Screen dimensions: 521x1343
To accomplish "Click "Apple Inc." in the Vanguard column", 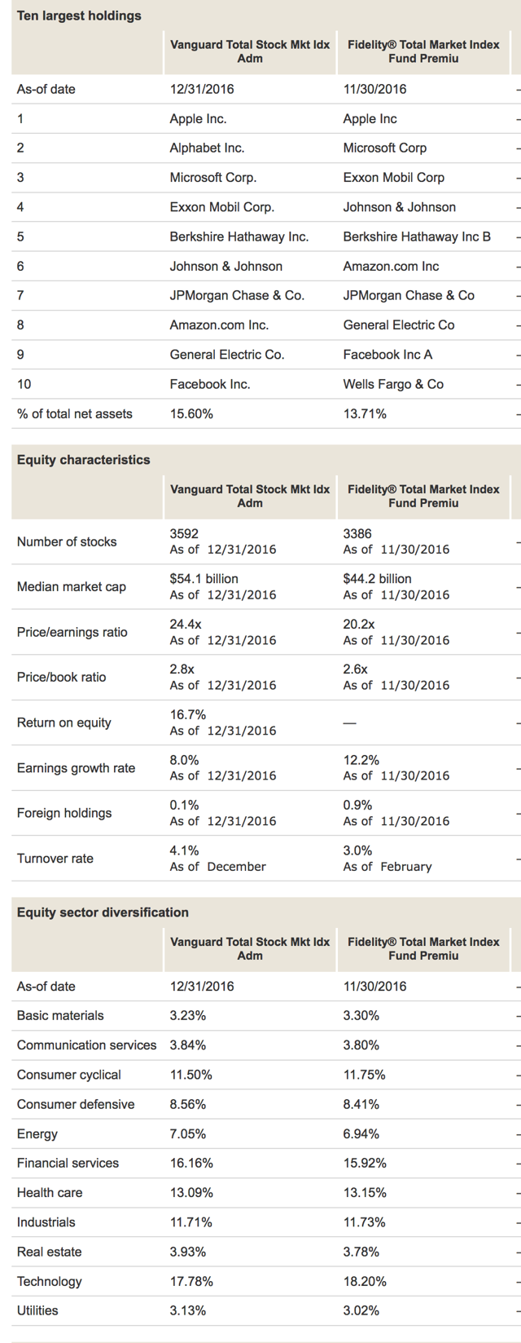I will point(198,119).
